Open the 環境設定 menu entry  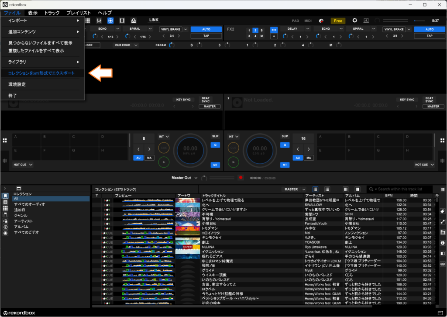point(17,84)
